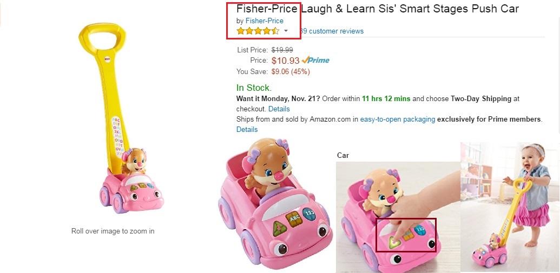Click the $10.93 price
This screenshot has width=560, height=273.
click(285, 61)
